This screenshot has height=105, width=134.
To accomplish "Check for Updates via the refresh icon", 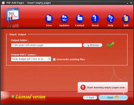I will pos(64,19).
